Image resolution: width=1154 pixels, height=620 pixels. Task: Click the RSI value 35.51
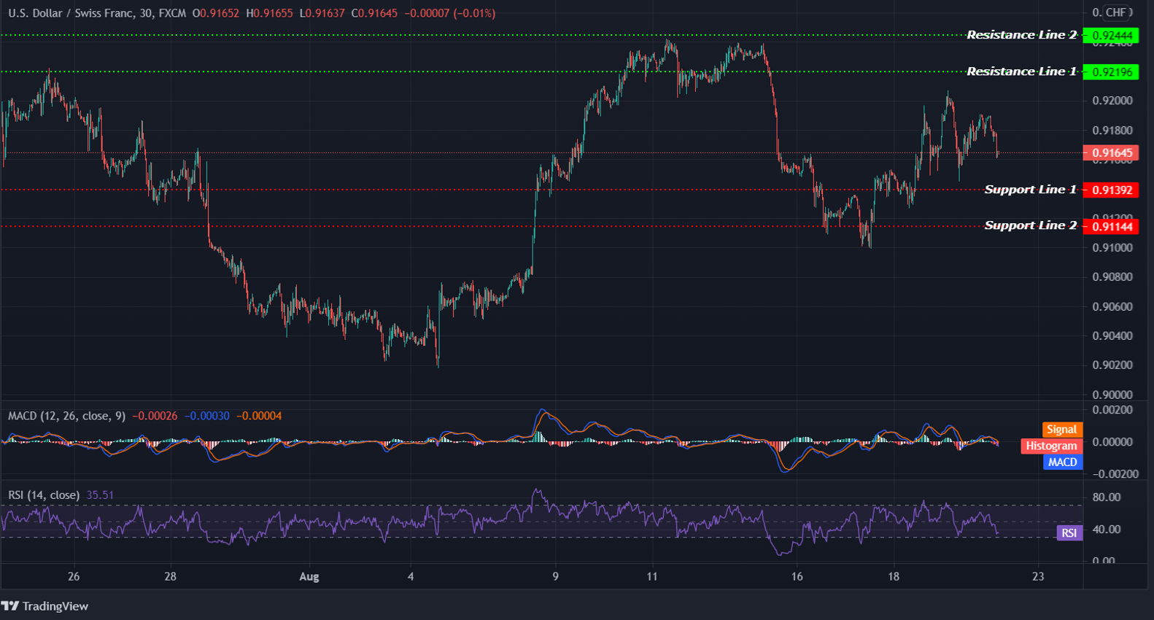click(x=100, y=495)
